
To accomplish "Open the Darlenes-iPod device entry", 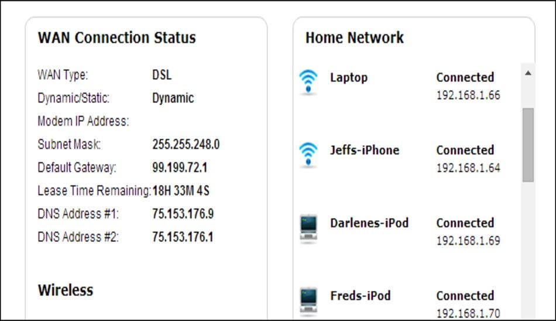I will point(369,223).
